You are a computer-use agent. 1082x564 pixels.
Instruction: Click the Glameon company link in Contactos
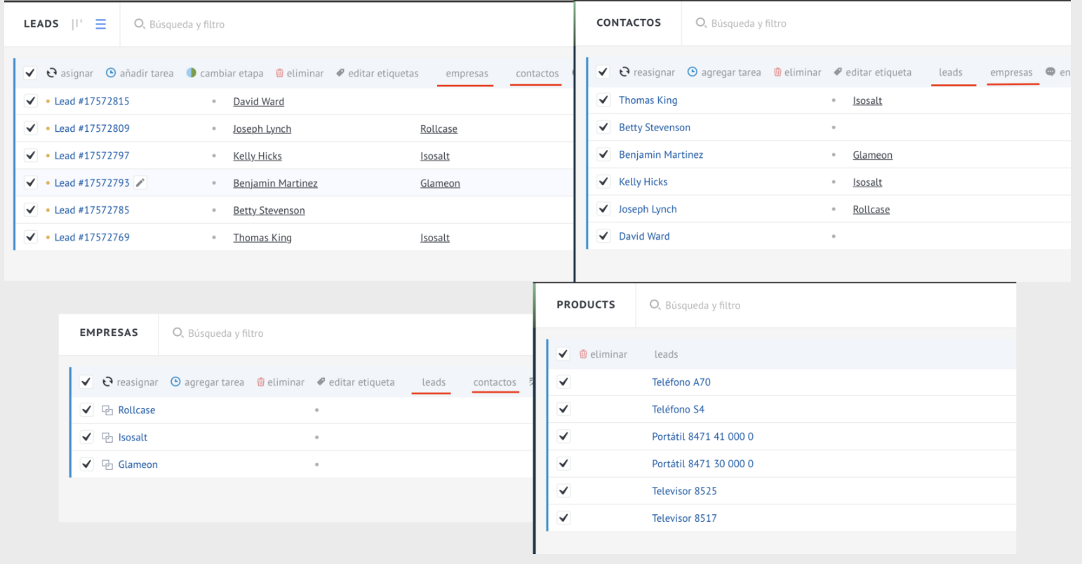[872, 155]
